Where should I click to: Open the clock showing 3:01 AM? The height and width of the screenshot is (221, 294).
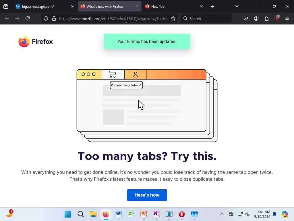coord(262,214)
